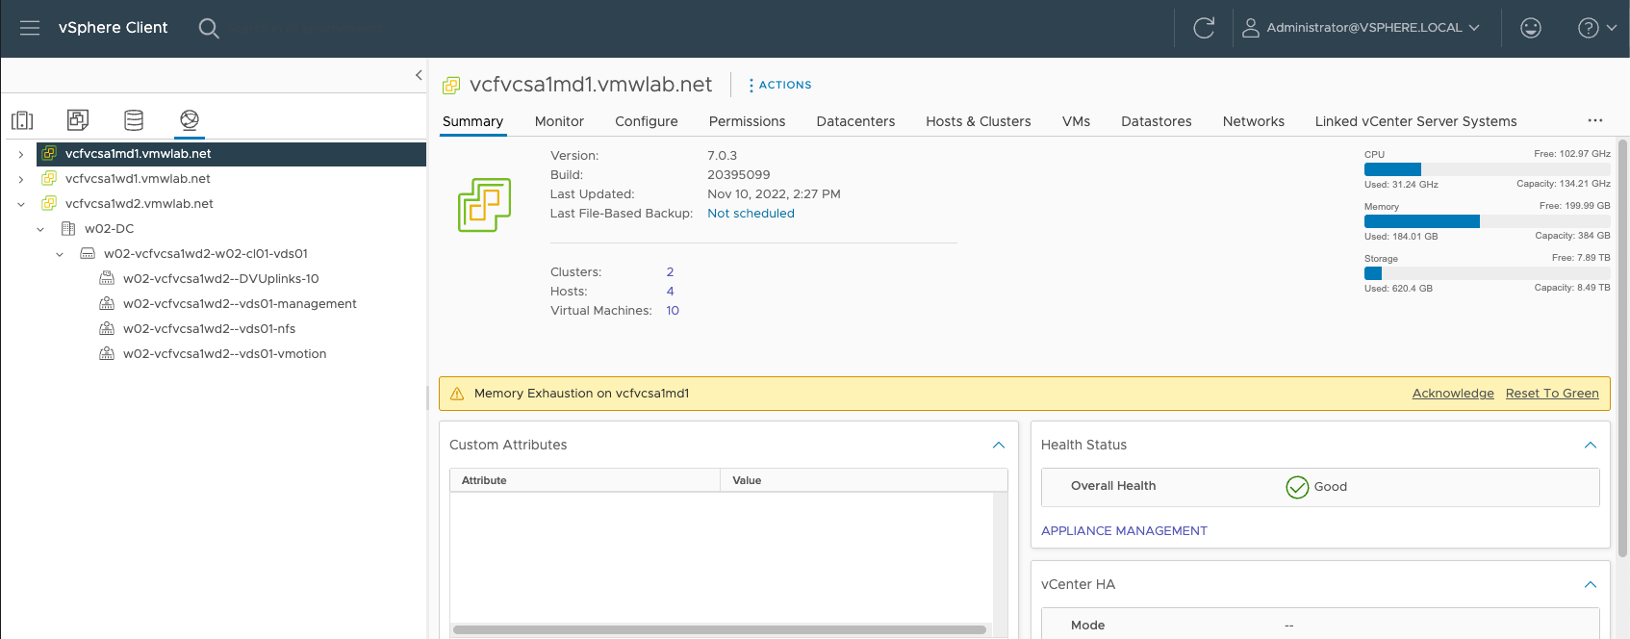This screenshot has width=1630, height=639.
Task: Acknowledge the Memory Exhaustion alarm
Action: click(x=1453, y=394)
